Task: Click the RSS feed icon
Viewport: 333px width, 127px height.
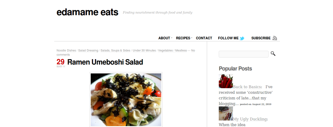Action: [x=275, y=38]
